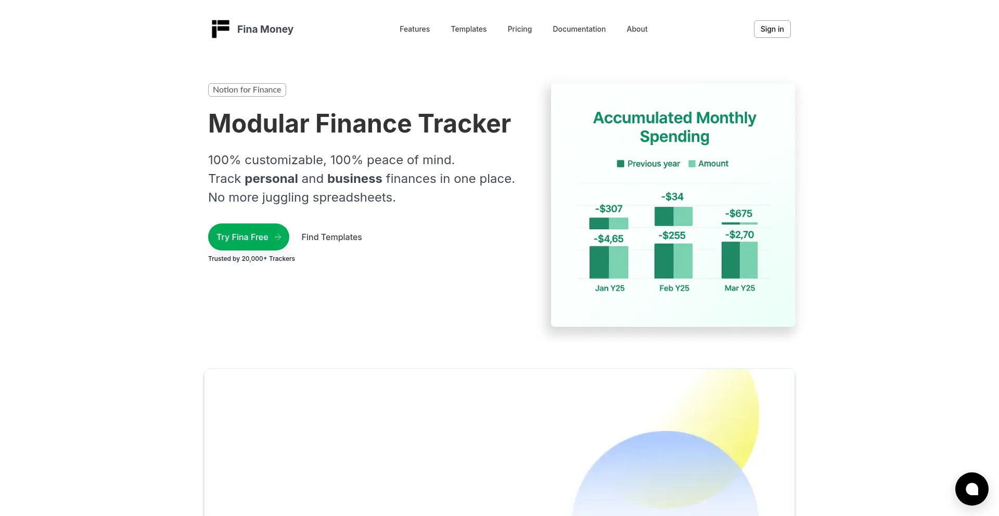Click the Notion for Finance badge
999x516 pixels.
tap(247, 90)
